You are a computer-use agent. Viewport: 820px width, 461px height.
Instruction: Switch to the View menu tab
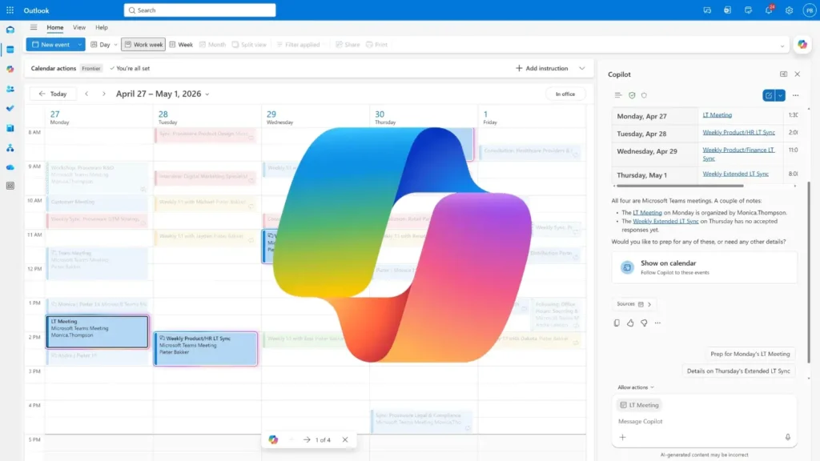tap(79, 27)
